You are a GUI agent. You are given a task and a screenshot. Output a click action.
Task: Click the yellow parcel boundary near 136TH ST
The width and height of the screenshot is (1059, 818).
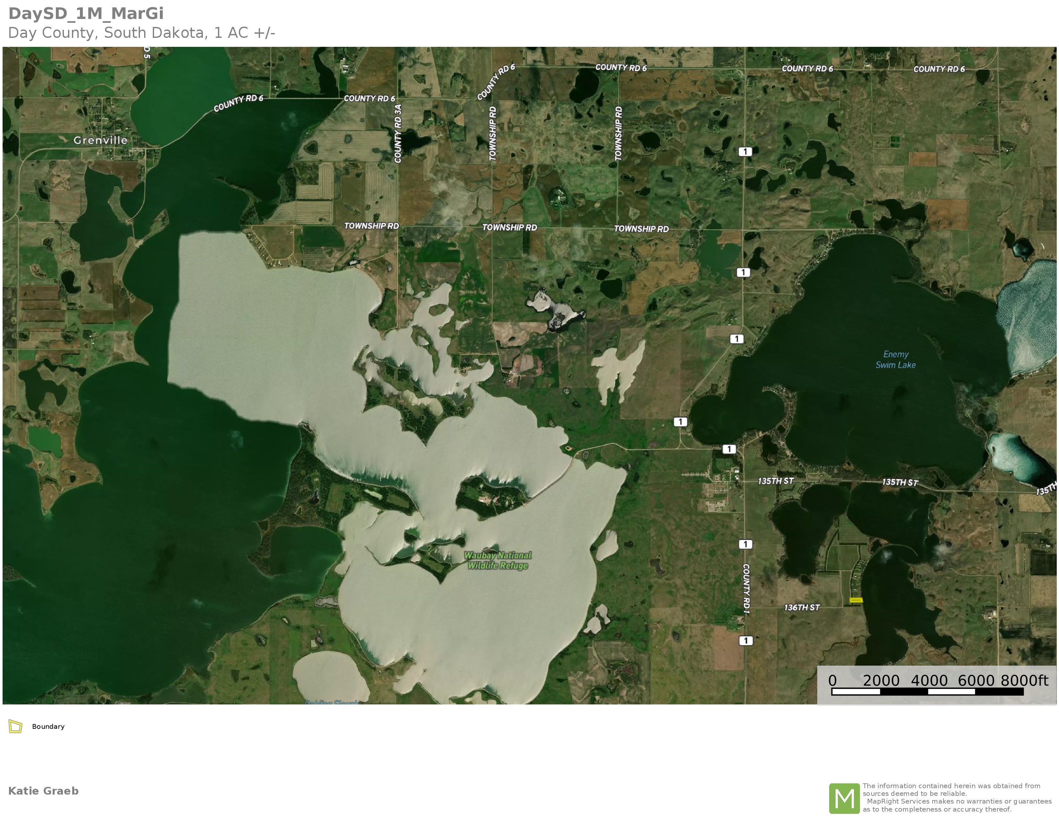[x=856, y=601]
